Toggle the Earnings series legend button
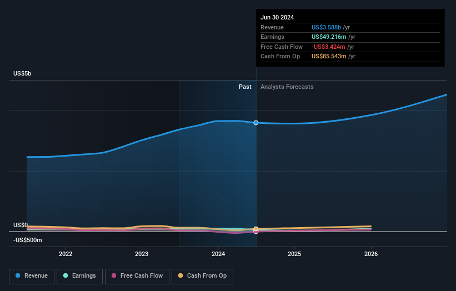The width and height of the screenshot is (456, 291). pyautogui.click(x=79, y=276)
